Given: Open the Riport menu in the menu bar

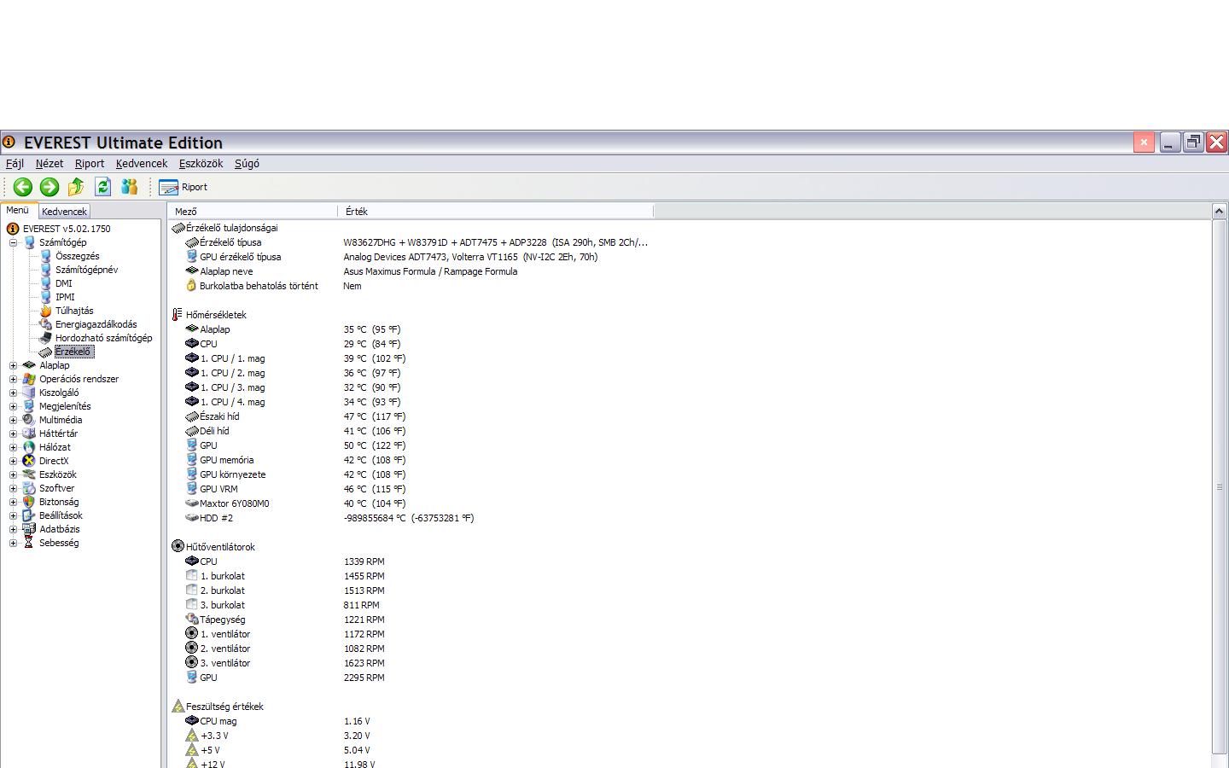Looking at the screenshot, I should tap(90, 164).
